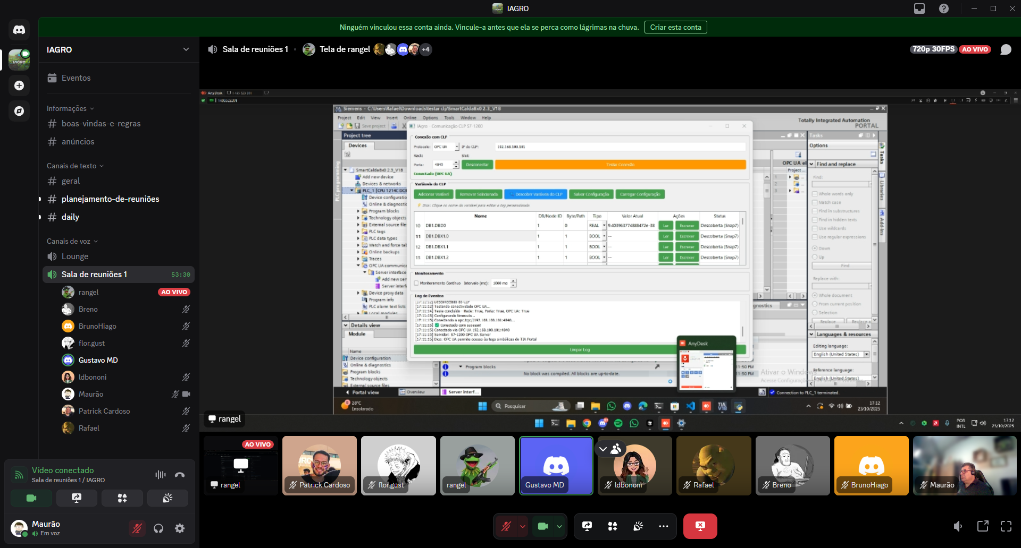
Task: Select Breno participant tile
Action: [792, 466]
